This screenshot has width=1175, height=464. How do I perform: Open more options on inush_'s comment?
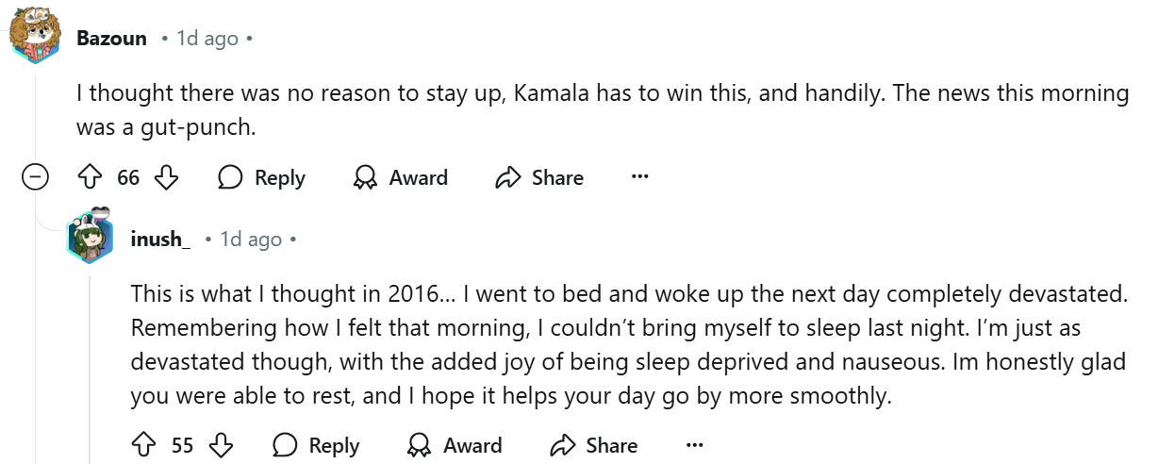(x=694, y=445)
